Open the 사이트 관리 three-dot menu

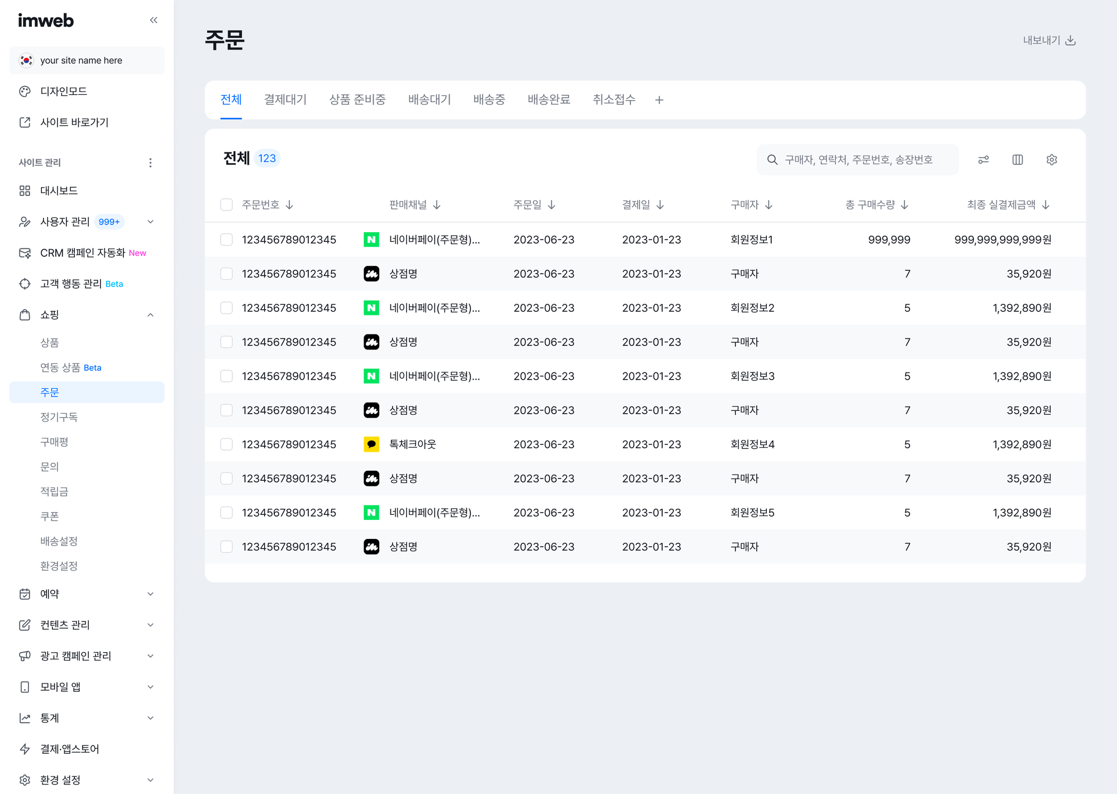point(150,162)
